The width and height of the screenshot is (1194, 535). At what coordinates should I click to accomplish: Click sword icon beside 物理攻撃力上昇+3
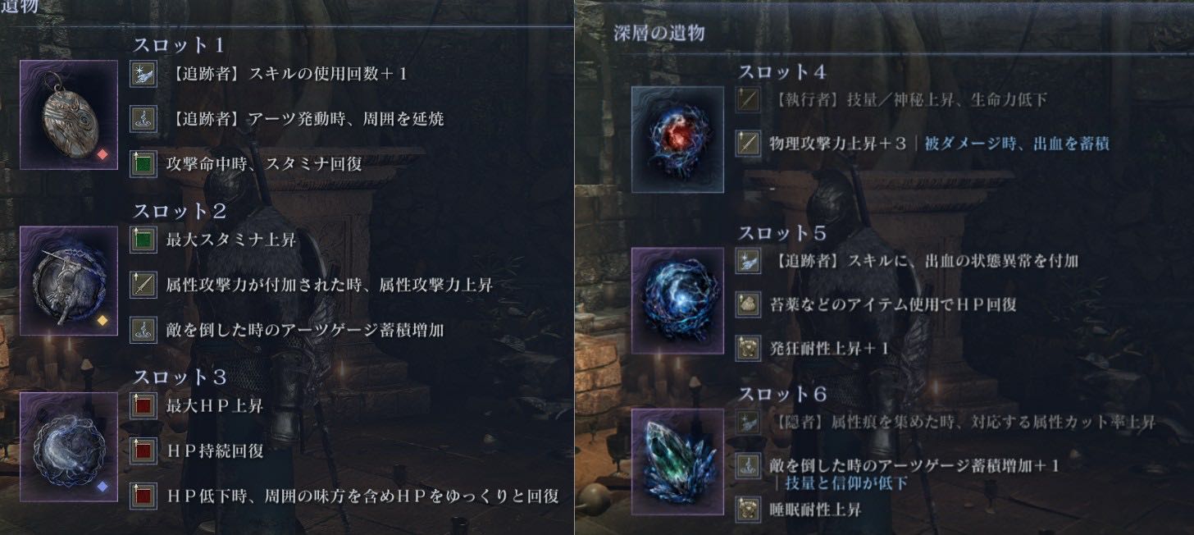click(748, 144)
